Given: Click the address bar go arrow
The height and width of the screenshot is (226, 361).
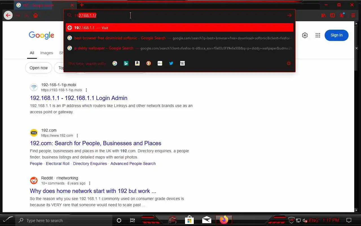Looking at the screenshot, I should [x=289, y=15].
